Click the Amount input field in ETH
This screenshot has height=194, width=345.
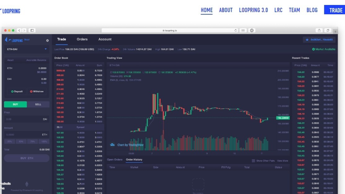pos(27,134)
